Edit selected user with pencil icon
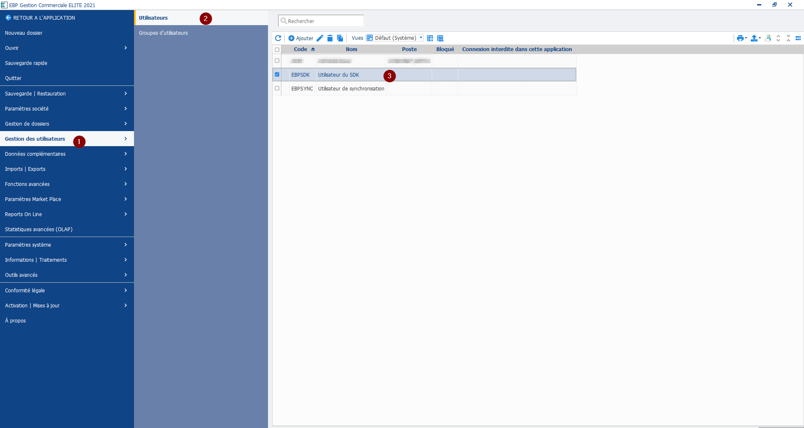 pyautogui.click(x=320, y=38)
